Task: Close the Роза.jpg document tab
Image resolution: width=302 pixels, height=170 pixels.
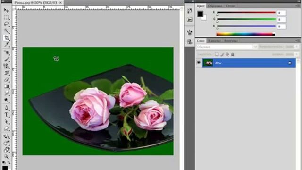Action: click(60, 3)
